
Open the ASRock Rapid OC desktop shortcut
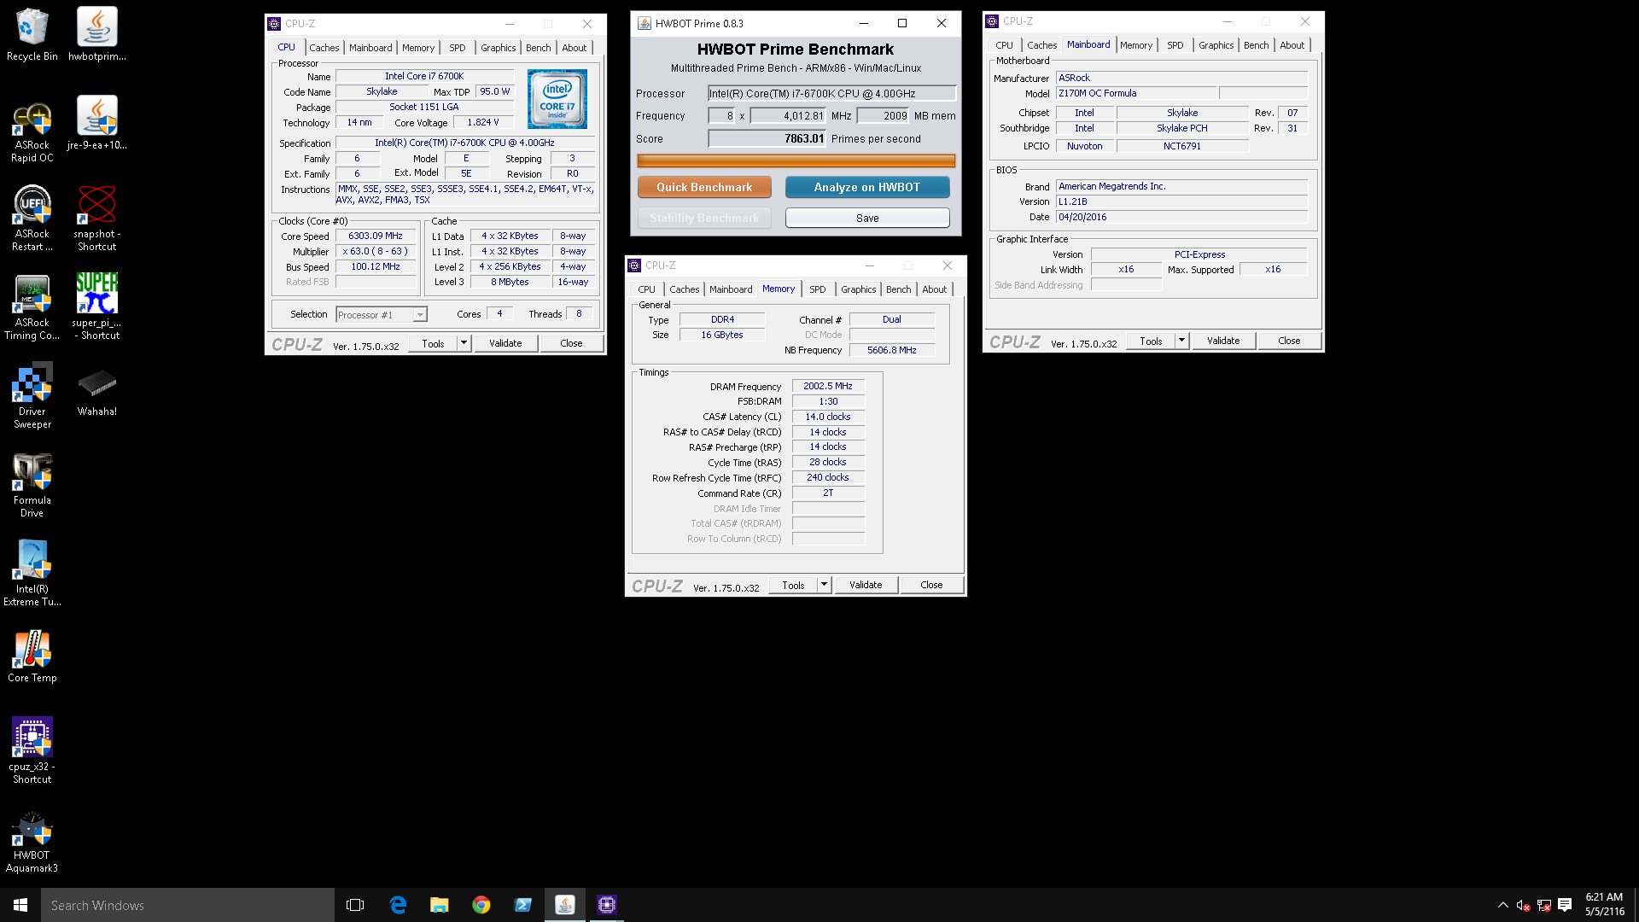[x=32, y=132]
